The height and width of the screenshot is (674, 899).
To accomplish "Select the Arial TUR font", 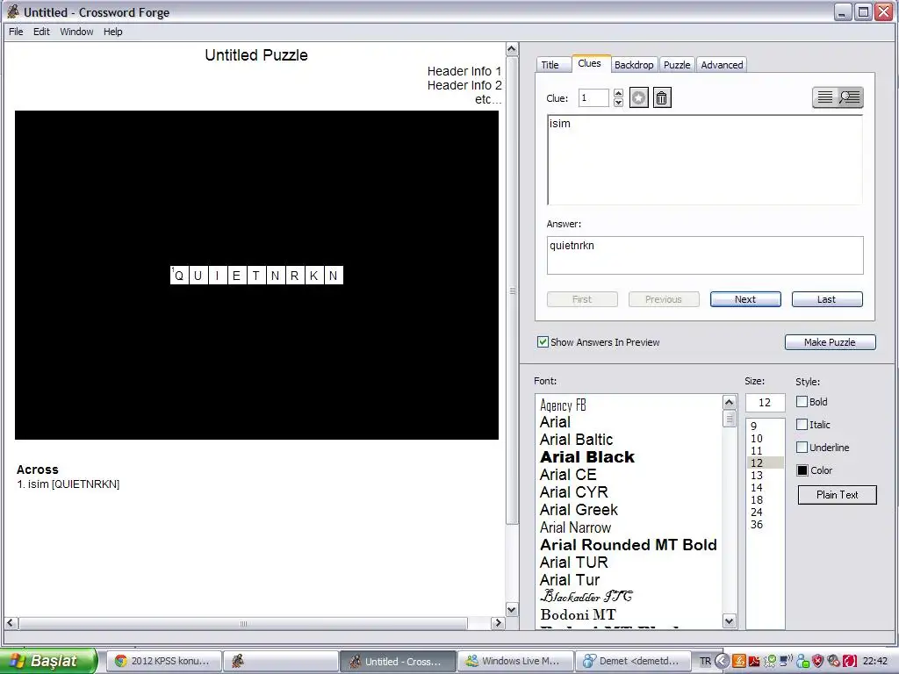I will click(x=574, y=563).
